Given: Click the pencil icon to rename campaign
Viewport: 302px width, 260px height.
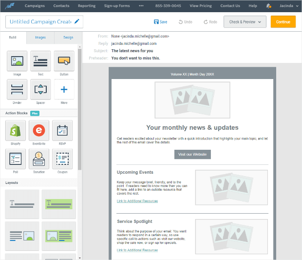Looking at the screenshot, I should point(76,21).
